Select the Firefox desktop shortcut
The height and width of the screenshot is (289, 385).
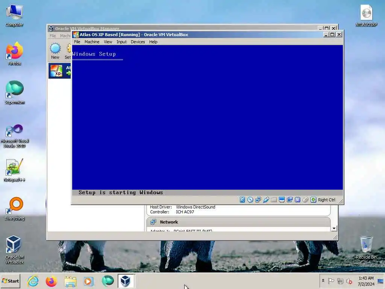point(14,53)
